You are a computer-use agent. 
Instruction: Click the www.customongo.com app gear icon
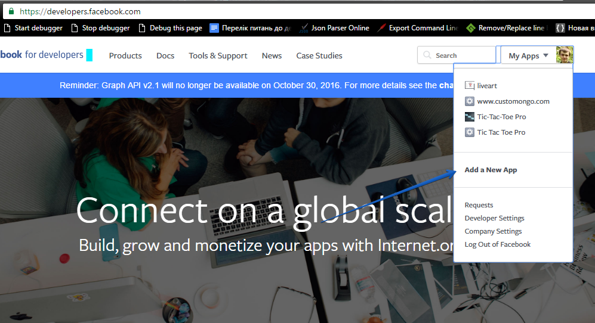(470, 101)
